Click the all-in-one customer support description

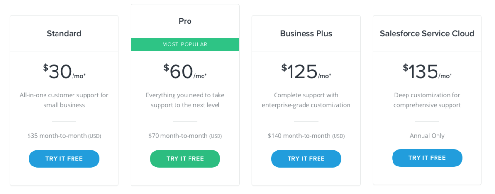coord(64,100)
